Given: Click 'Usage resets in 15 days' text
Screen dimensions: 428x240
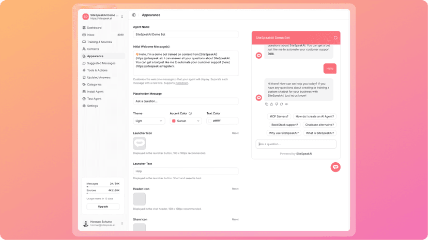Looking at the screenshot, I should coord(100,199).
